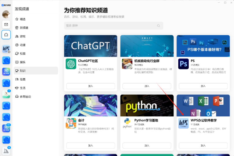Focus the 搜索 原神 search field
The height and width of the screenshot is (156, 234).
114,26
